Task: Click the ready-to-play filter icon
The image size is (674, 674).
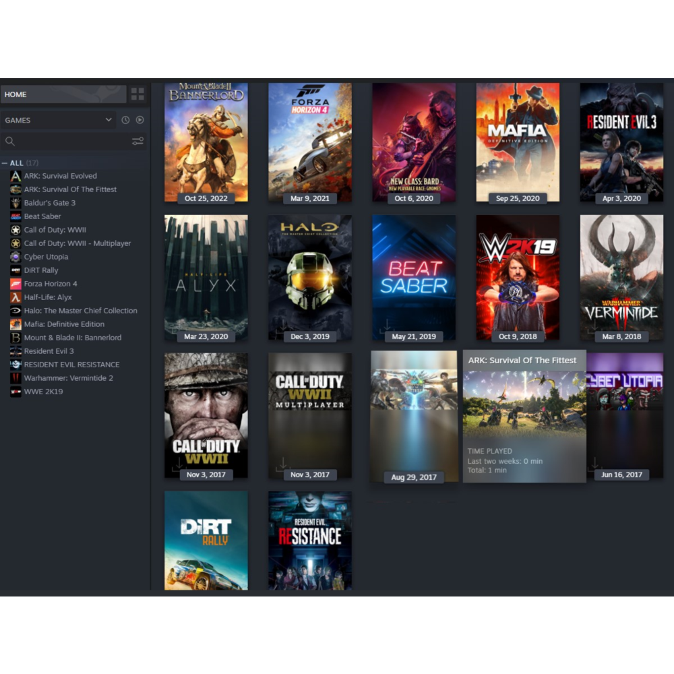Action: click(140, 120)
